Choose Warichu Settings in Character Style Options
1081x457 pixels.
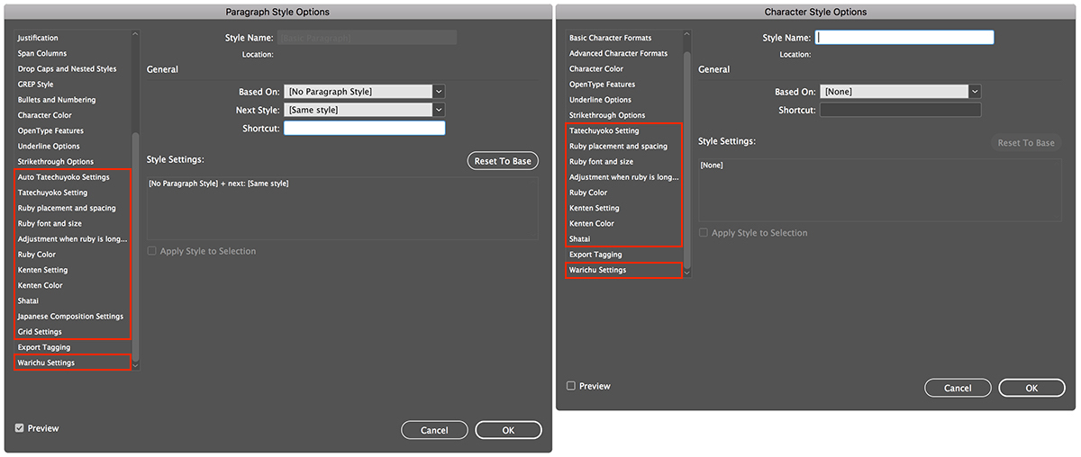pyautogui.click(x=597, y=270)
